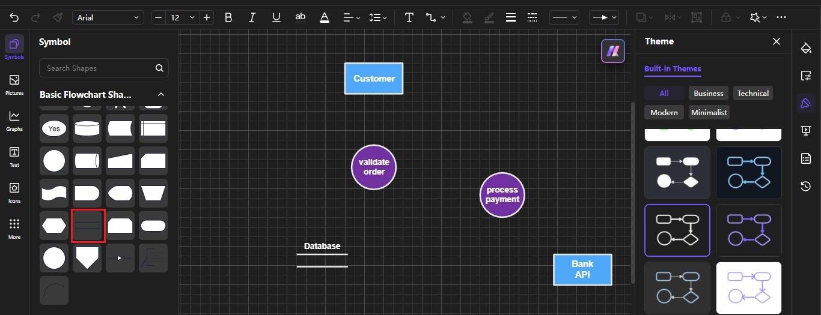Select the Text tool in toolbar
The height and width of the screenshot is (315, 821).
tap(409, 17)
